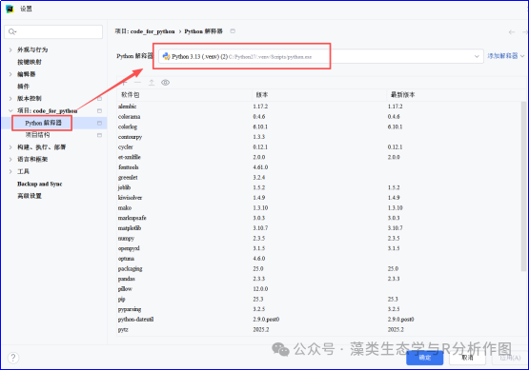Screen dimensions: 529x370
Task: Open the 项目结构 settings page
Action: [x=38, y=135]
